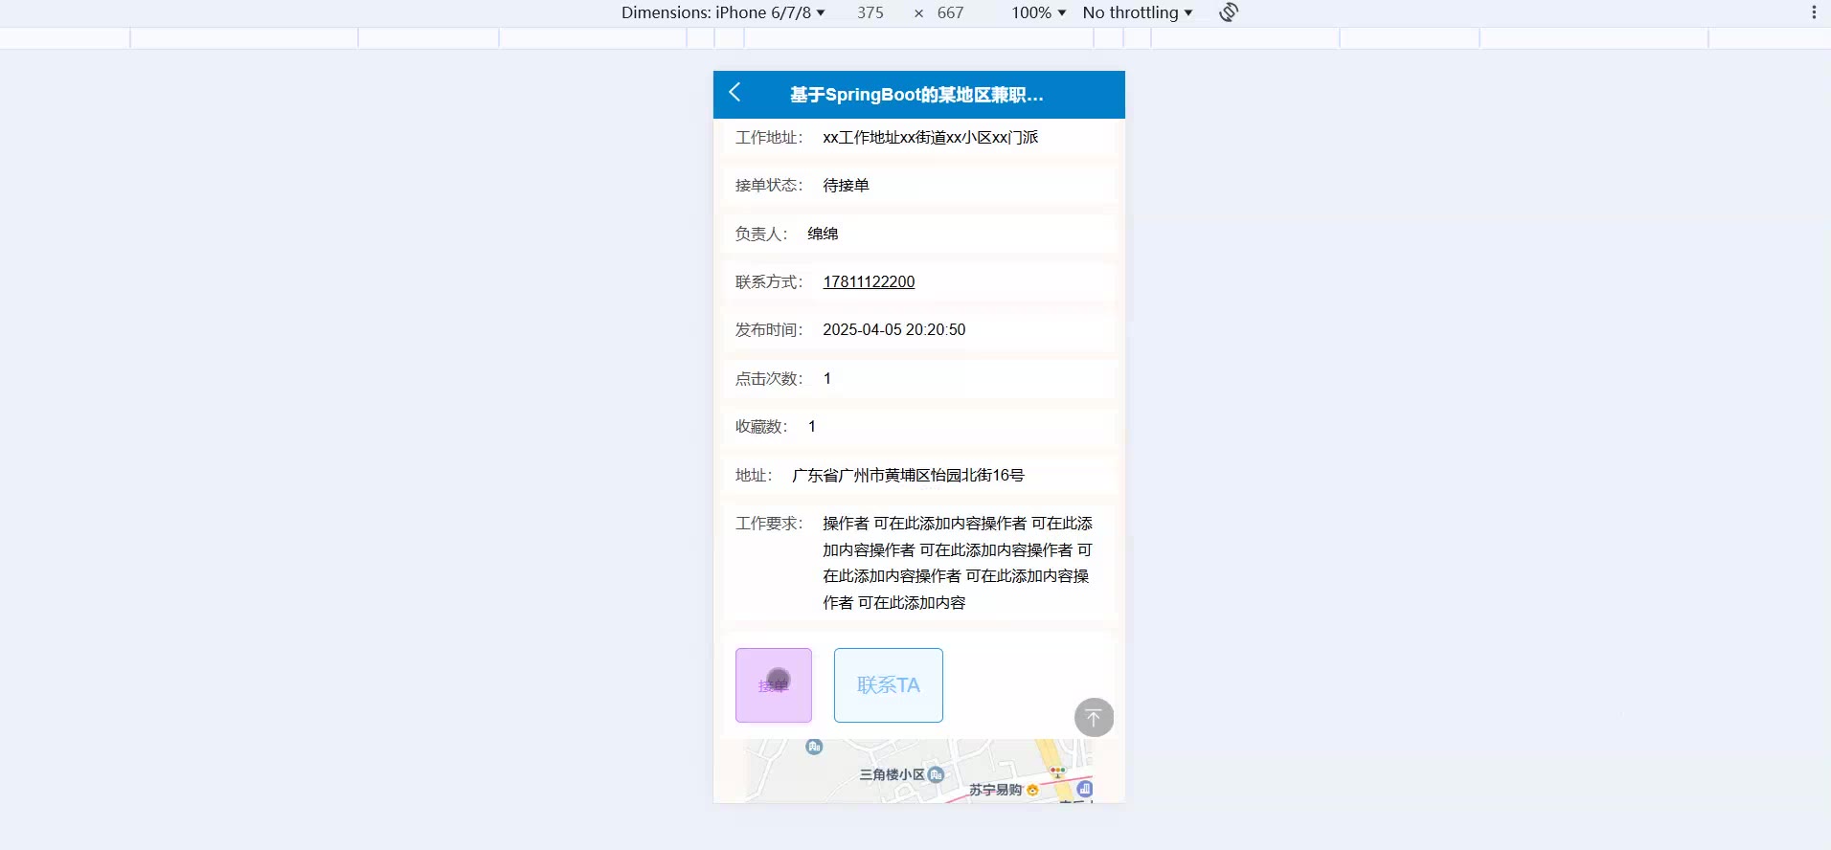Click the map preview thumbnail
The image size is (1831, 850).
click(x=919, y=771)
